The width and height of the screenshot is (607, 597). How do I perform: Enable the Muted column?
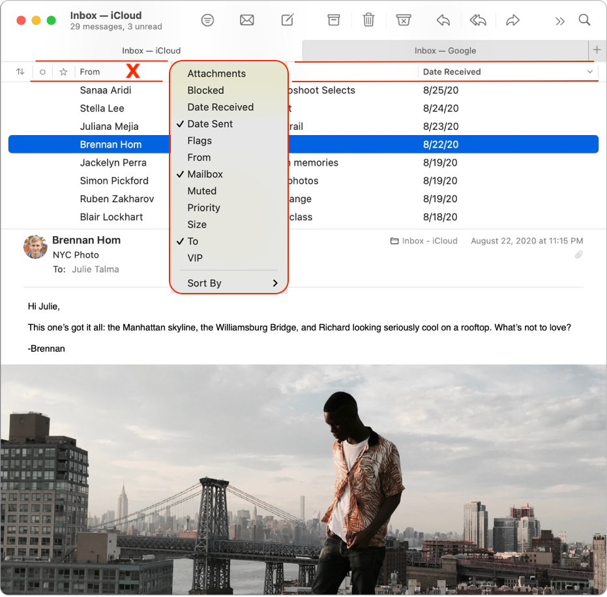pos(228,191)
